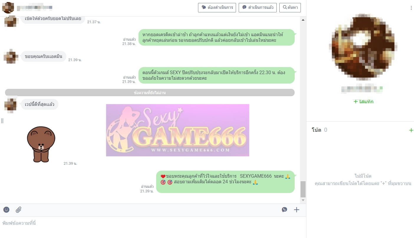Add a new note with plus icon

[x=411, y=130]
